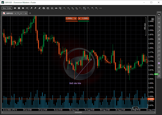Screen dimensions: 162x115
Task: Open the object layers menu icon
Action: tap(52, 8)
